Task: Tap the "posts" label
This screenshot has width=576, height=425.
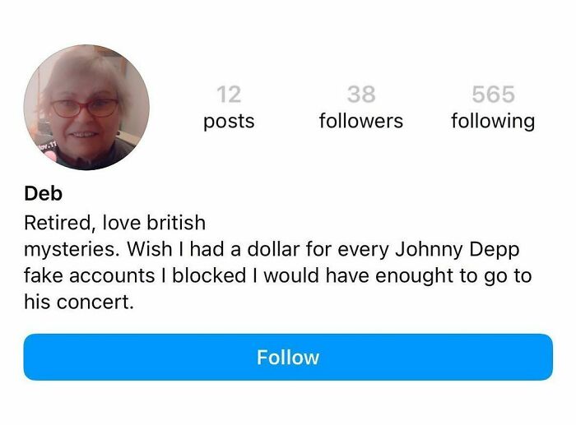Action: [229, 121]
